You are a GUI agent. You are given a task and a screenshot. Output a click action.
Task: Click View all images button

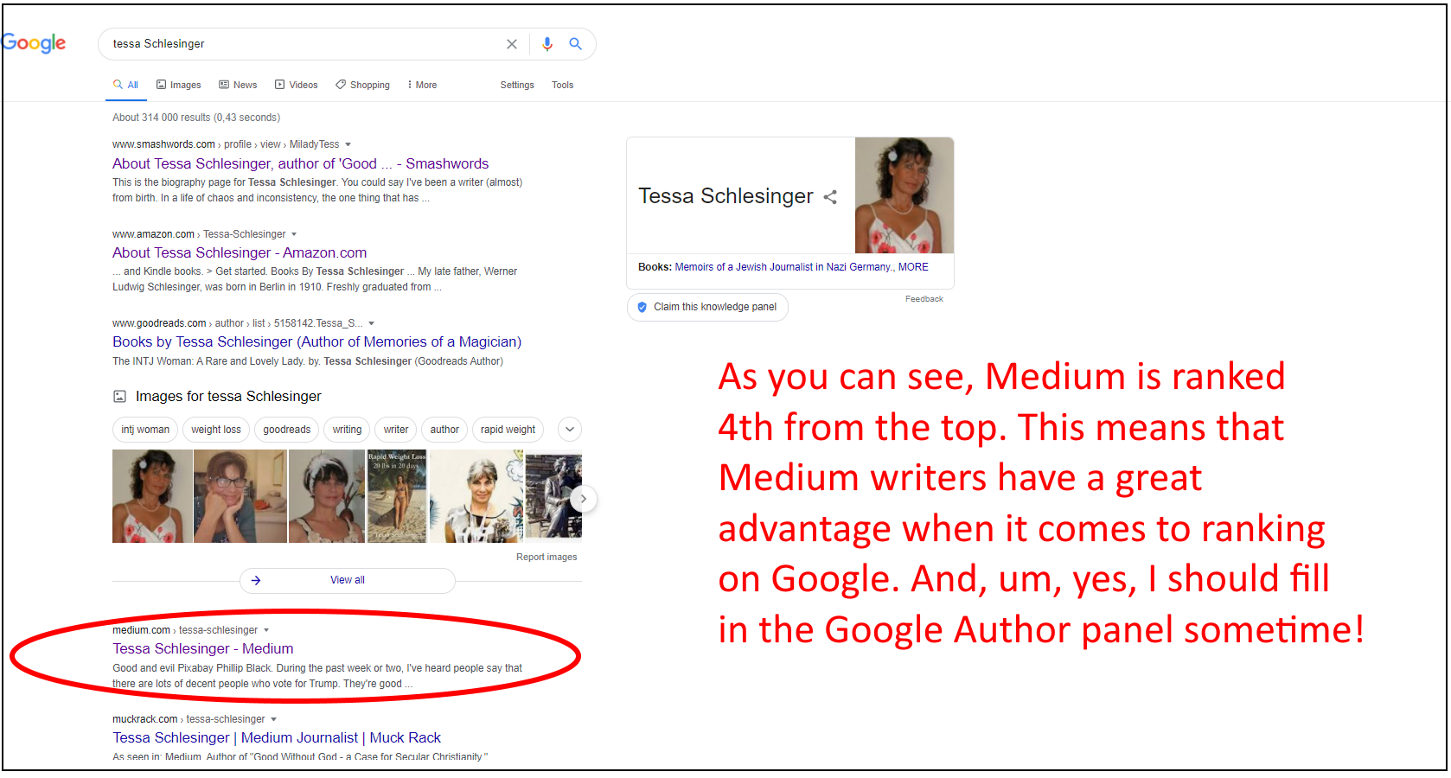click(348, 580)
